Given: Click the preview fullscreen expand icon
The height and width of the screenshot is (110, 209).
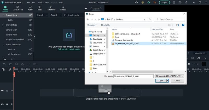Looking at the screenshot, I should [x=205, y=58].
